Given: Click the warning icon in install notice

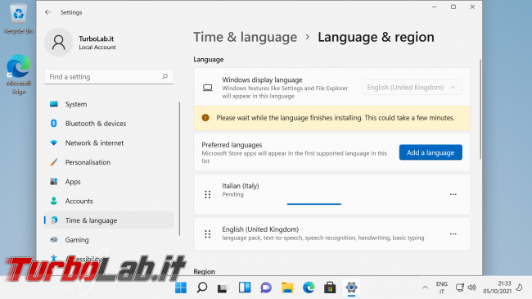Looking at the screenshot, I should point(205,118).
